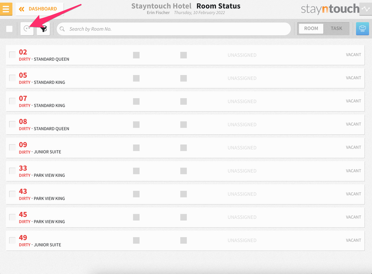This screenshot has width=372, height=274.
Task: Click DIRTY · STANDARD KING under room 05
Action: tap(42, 83)
